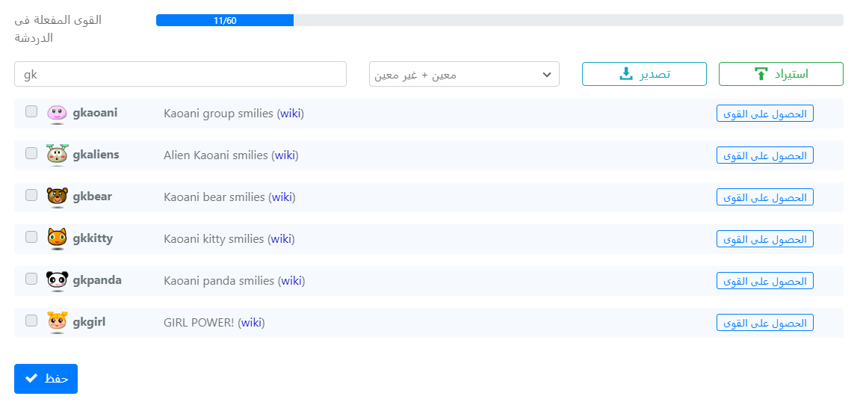Check the gkaoani power checkbox
The width and height of the screenshot is (863, 402).
[31, 111]
